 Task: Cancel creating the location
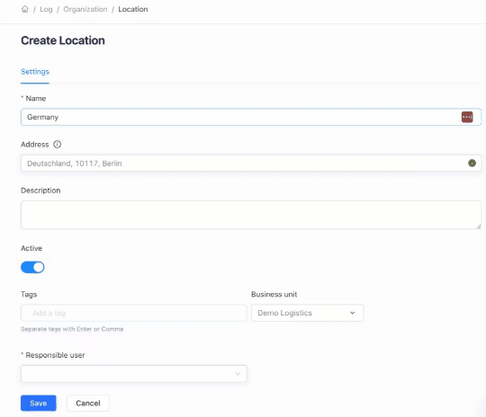click(x=88, y=403)
